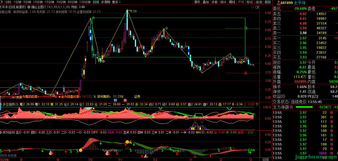The width and height of the screenshot is (338, 161).
Task: Click the 返回 back button
Action: (267, 2)
